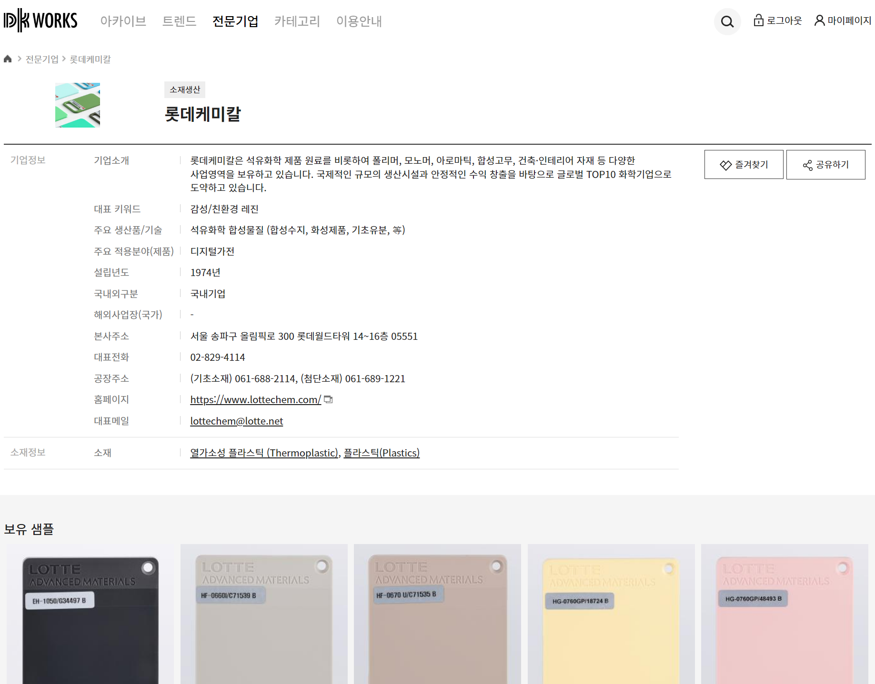Open the lottechem.com homepage link
The width and height of the screenshot is (875, 684).
[255, 400]
